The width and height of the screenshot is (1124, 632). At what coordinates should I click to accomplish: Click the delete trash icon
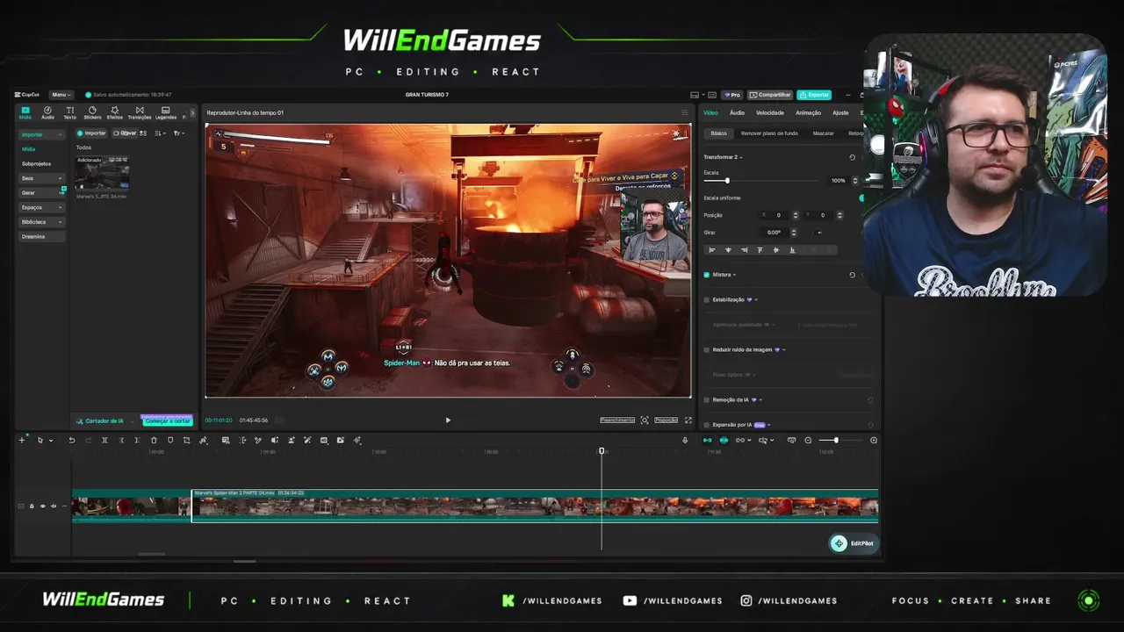pyautogui.click(x=154, y=441)
